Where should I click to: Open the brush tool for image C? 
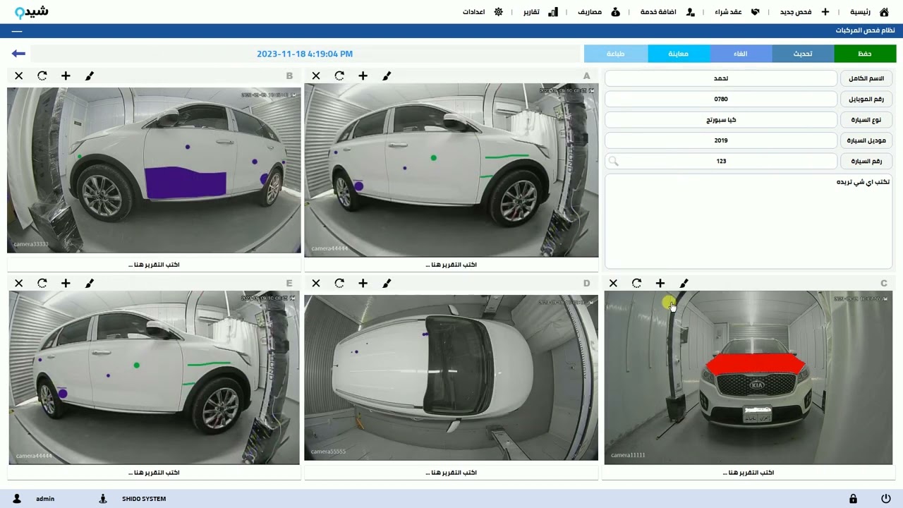pyautogui.click(x=684, y=283)
